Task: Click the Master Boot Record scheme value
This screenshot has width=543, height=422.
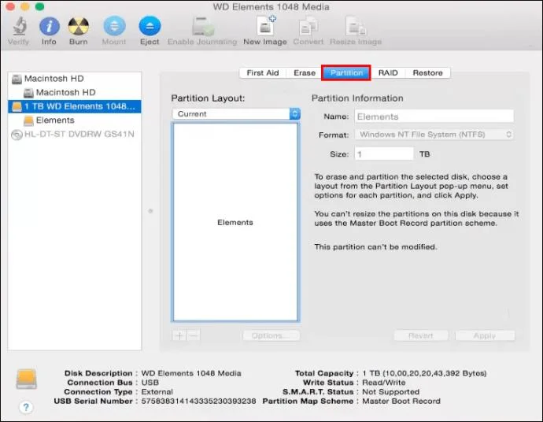Action: 401,401
